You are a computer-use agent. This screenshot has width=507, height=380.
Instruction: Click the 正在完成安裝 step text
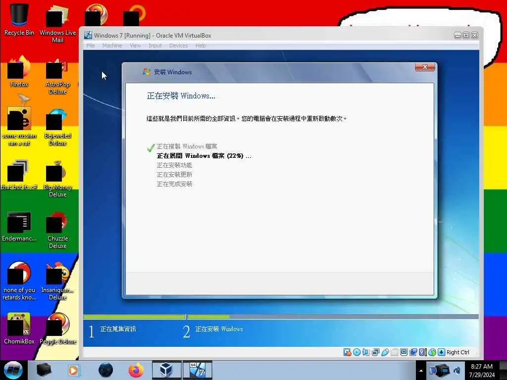click(x=174, y=184)
